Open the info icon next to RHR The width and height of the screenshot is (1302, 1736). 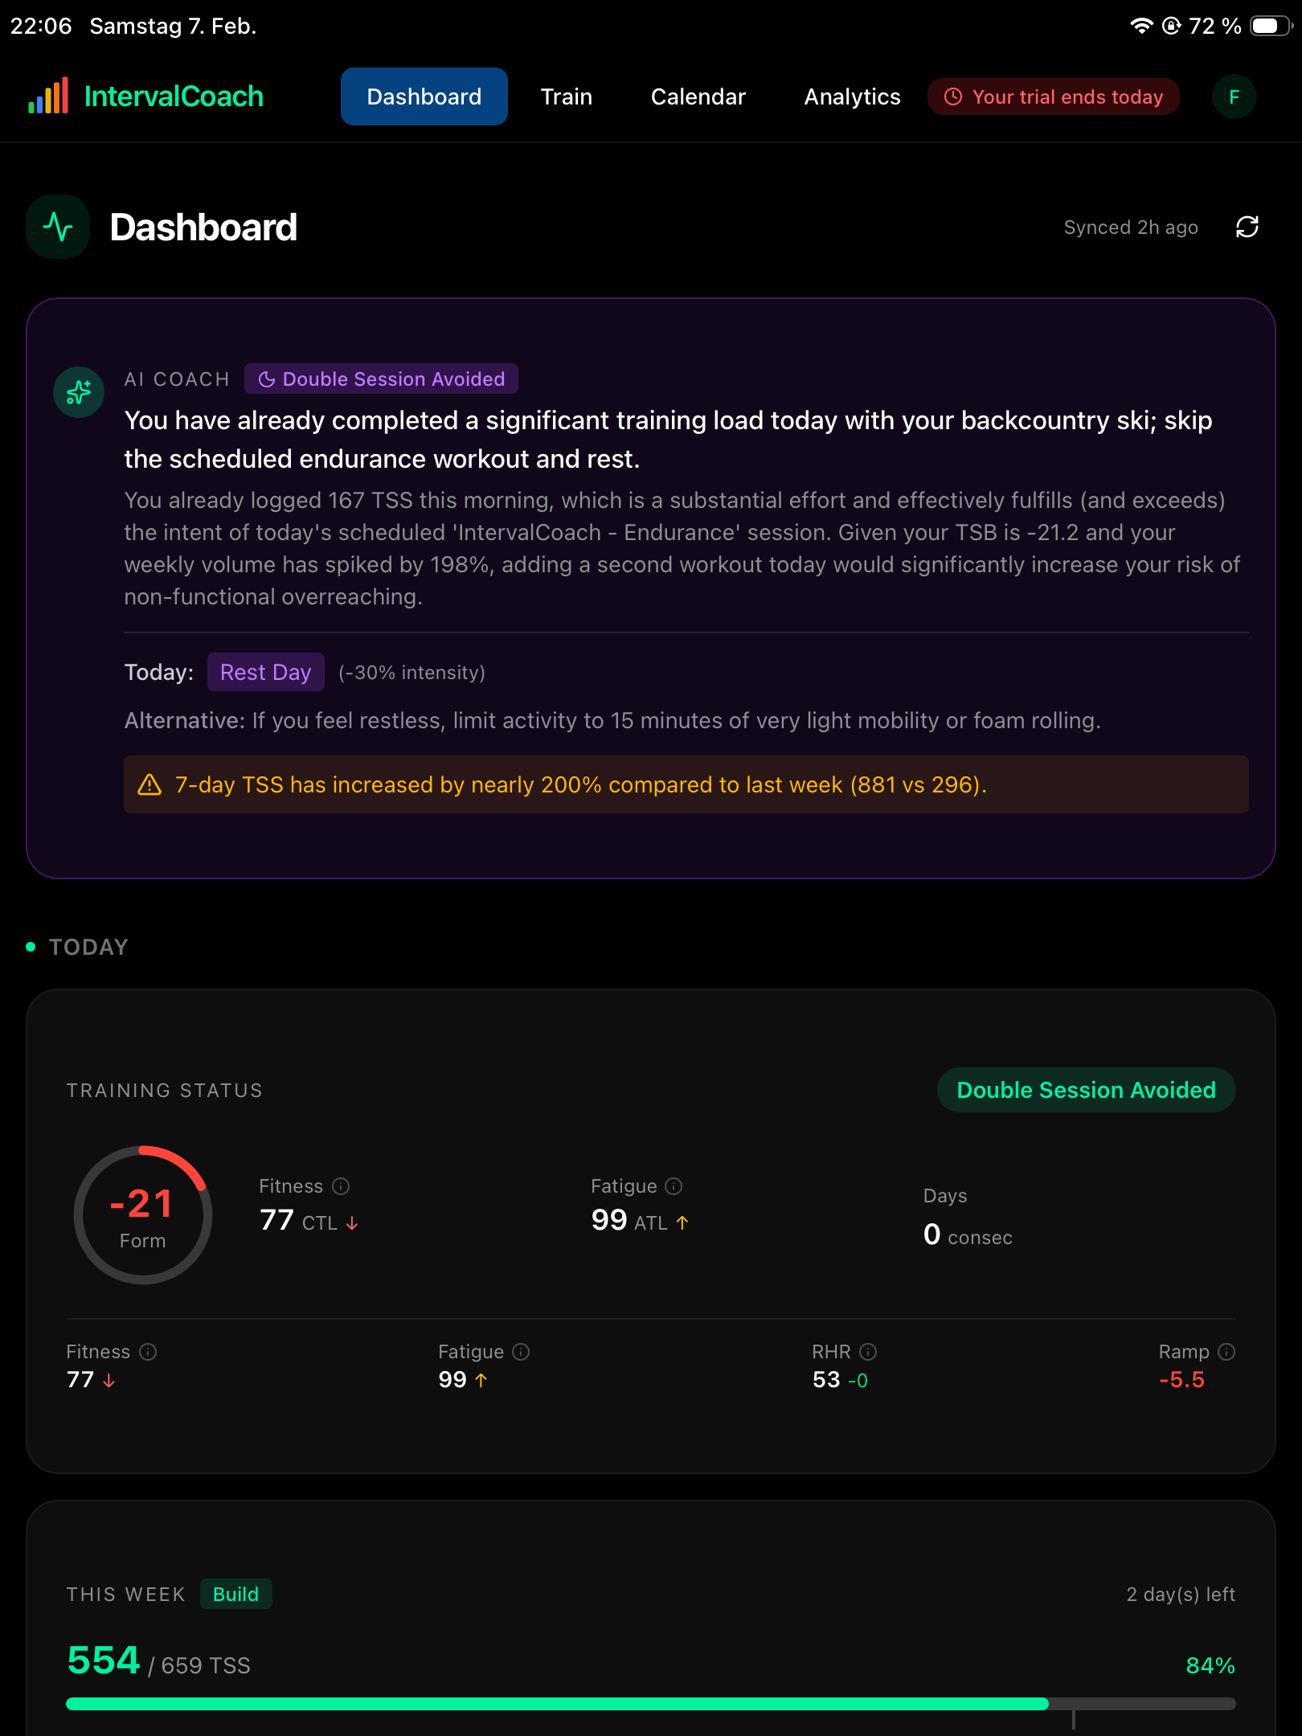pos(868,1352)
